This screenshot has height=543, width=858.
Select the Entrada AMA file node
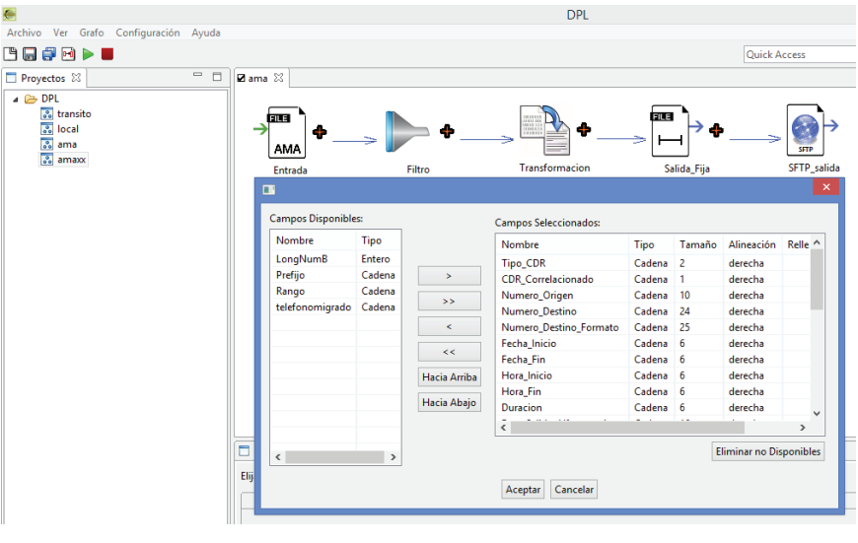point(288,133)
